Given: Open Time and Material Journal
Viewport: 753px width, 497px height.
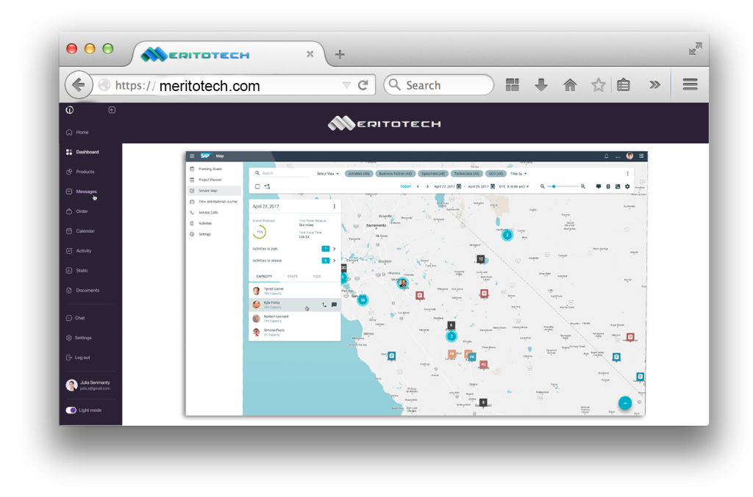Looking at the screenshot, I should 214,202.
